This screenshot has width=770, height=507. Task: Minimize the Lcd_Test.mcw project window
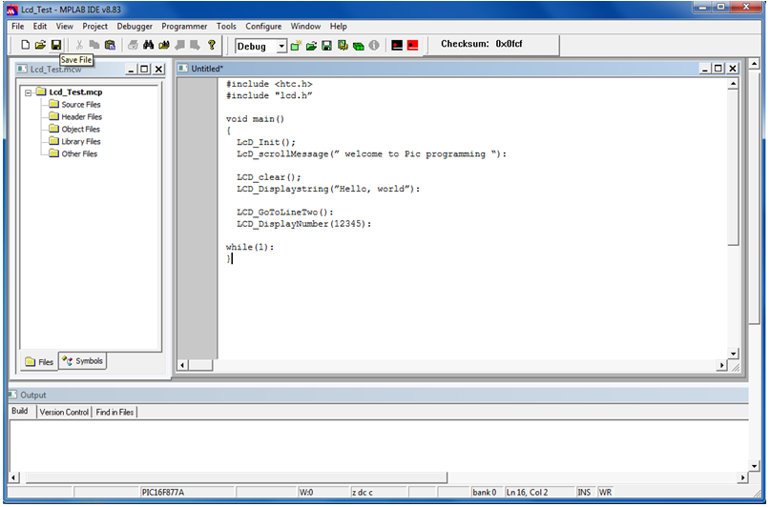coord(131,70)
